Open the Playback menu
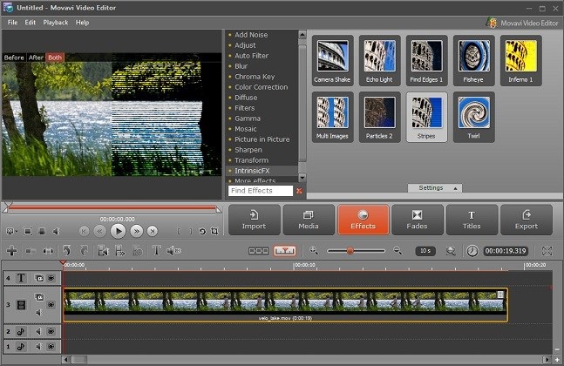The height and width of the screenshot is (366, 564). 55,22
